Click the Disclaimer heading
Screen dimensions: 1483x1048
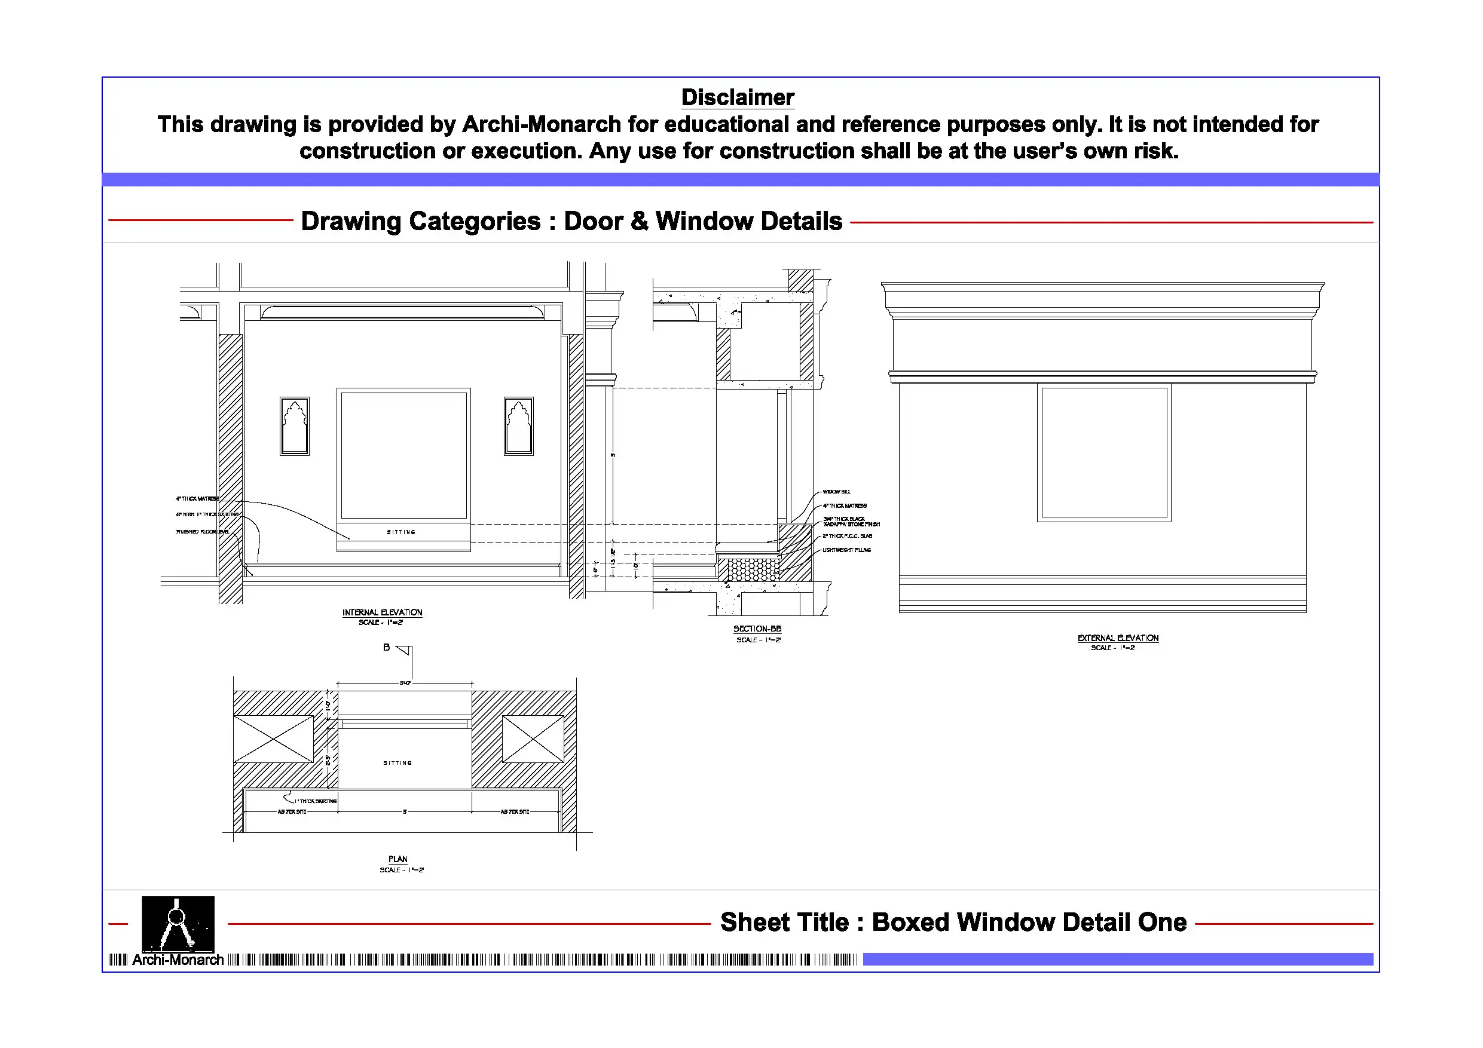click(738, 97)
